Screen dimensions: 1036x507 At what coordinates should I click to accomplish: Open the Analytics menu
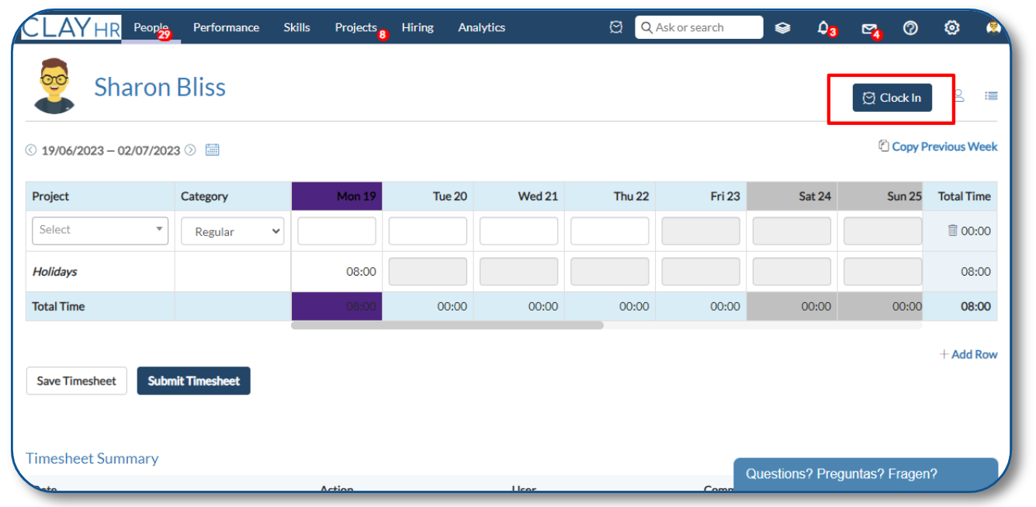pyautogui.click(x=481, y=28)
